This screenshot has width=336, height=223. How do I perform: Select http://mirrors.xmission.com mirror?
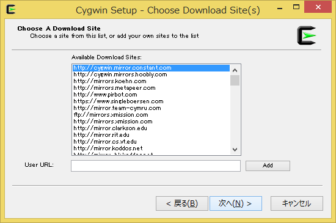point(151,122)
